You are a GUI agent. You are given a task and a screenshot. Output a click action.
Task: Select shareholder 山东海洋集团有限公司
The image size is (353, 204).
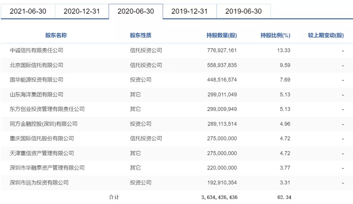point(37,94)
